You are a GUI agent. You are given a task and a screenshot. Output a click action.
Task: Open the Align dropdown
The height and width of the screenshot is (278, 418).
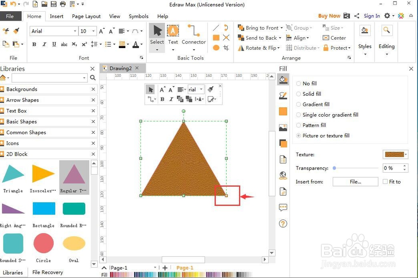point(298,38)
